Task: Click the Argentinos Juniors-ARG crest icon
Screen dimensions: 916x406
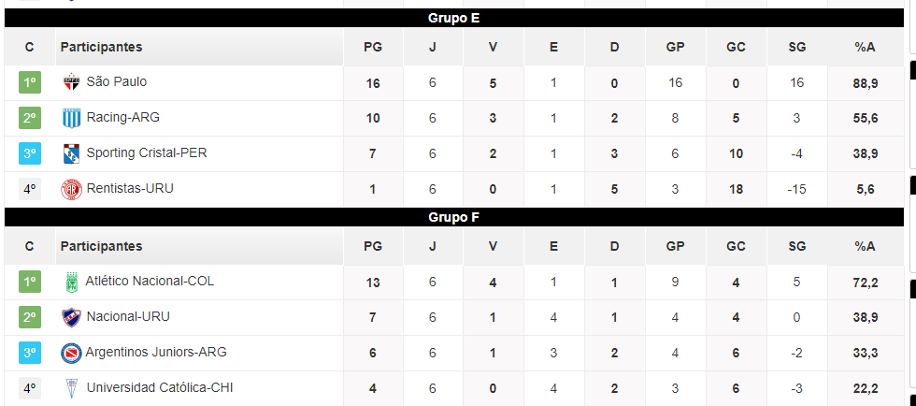Action: tap(71, 354)
